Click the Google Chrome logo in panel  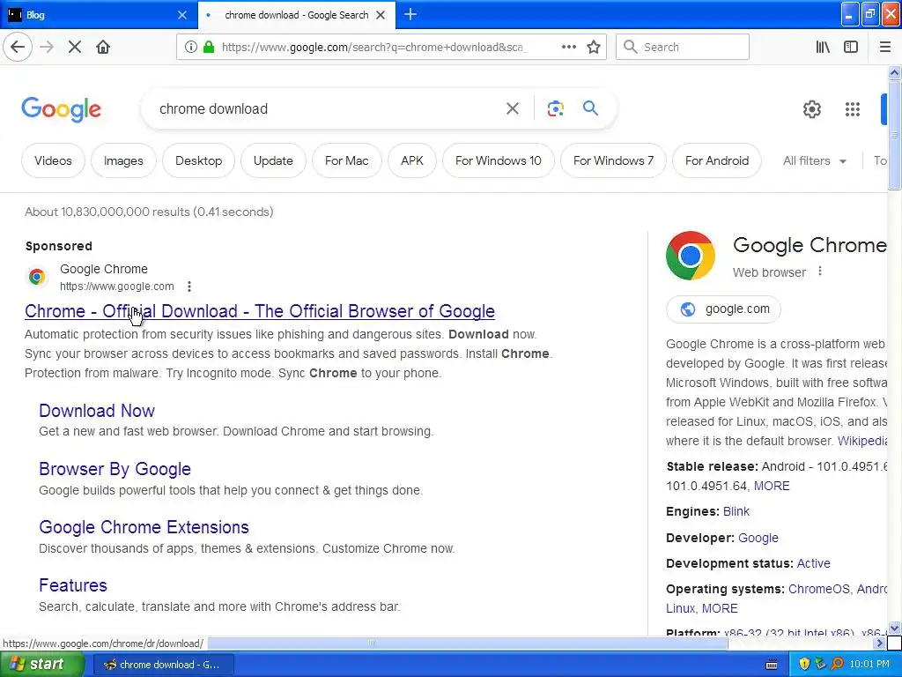pos(691,256)
